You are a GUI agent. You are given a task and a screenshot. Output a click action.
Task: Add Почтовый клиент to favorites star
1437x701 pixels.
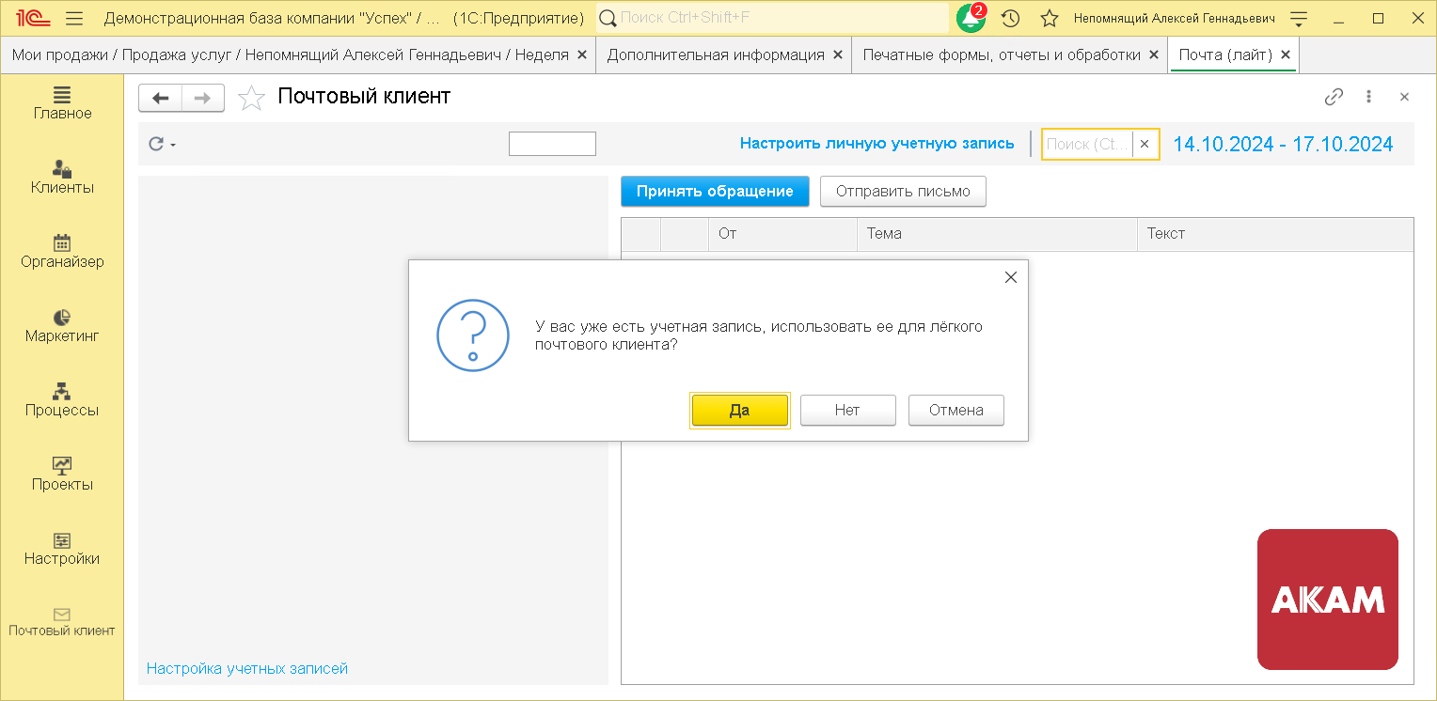tap(251, 98)
